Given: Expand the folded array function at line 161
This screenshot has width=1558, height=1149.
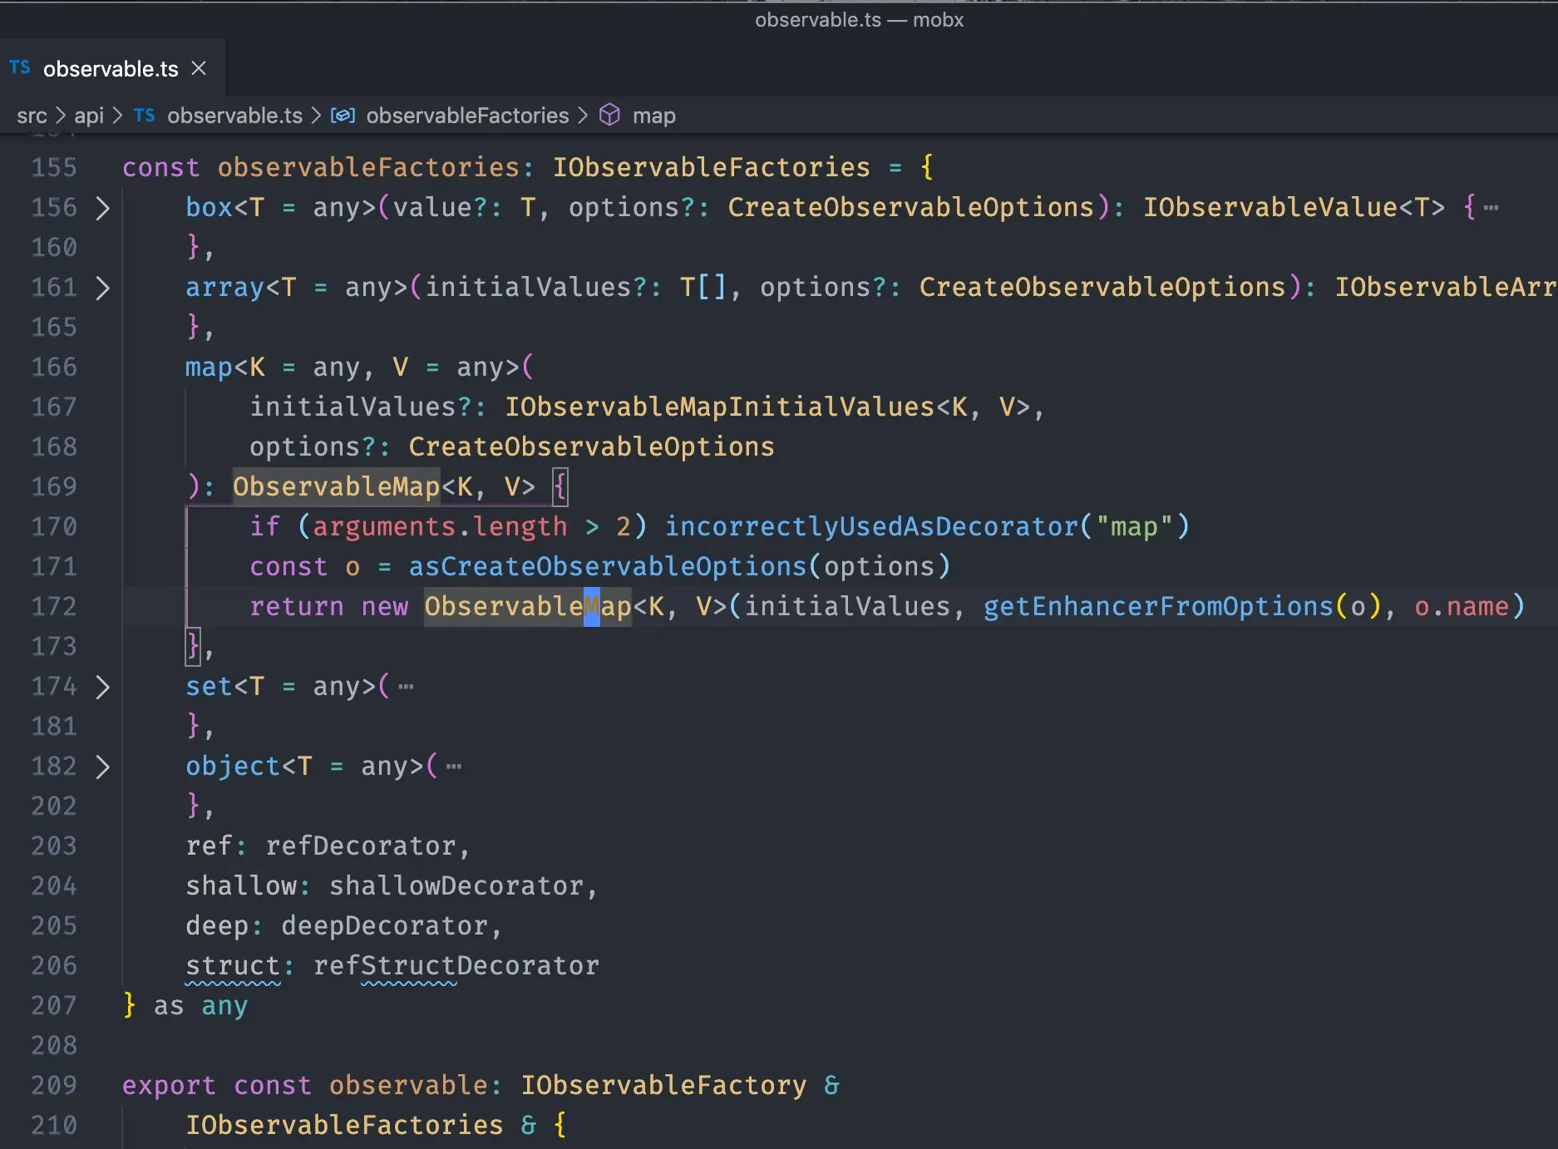Looking at the screenshot, I should coord(102,288).
